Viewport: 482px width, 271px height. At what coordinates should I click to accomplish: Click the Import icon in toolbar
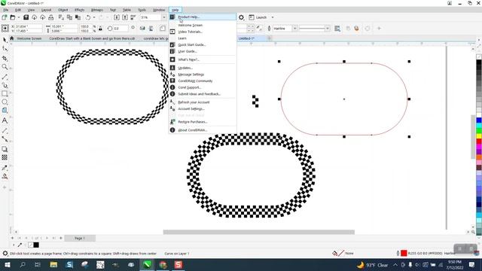[x=117, y=17]
